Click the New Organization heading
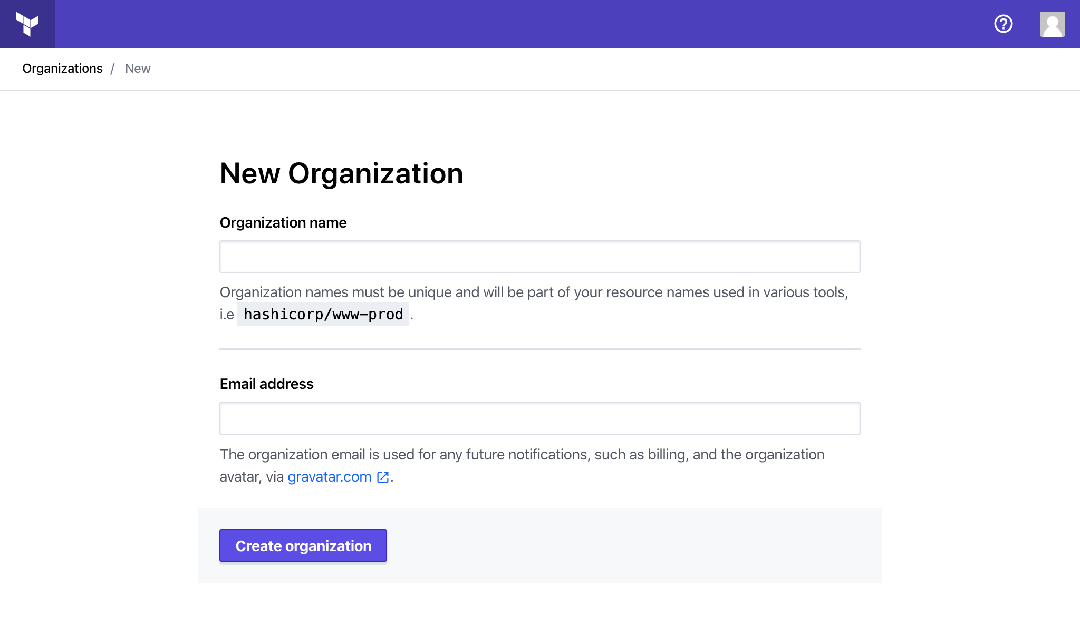The height and width of the screenshot is (626, 1080). click(341, 173)
